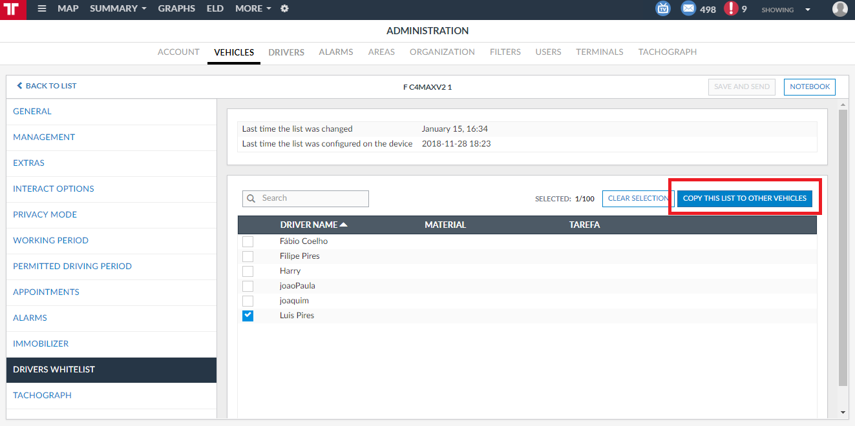
Task: Click the search magnifier icon
Action: pos(251,199)
